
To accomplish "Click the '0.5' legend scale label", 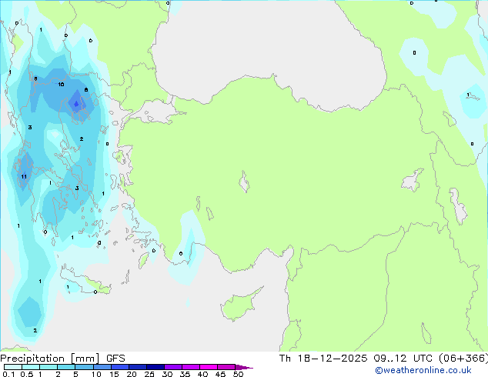I will [27, 374].
